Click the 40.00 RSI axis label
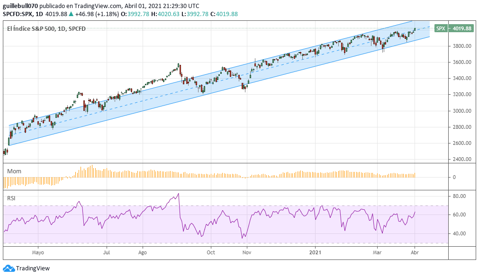The width and height of the screenshot is (479, 277). point(459,233)
